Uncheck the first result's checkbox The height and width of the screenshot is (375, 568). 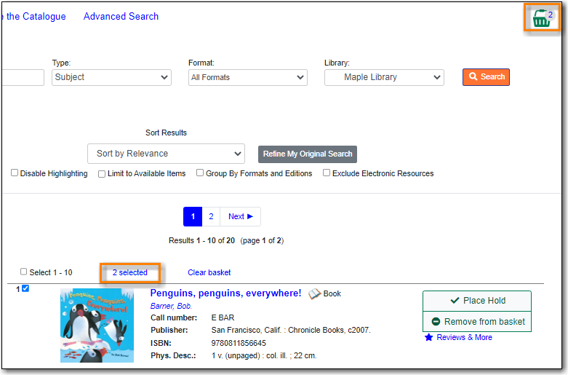point(25,288)
